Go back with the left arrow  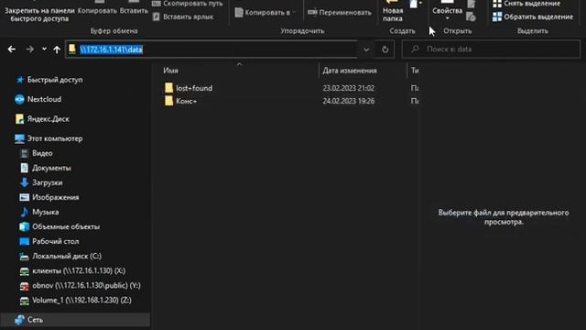pos(12,49)
